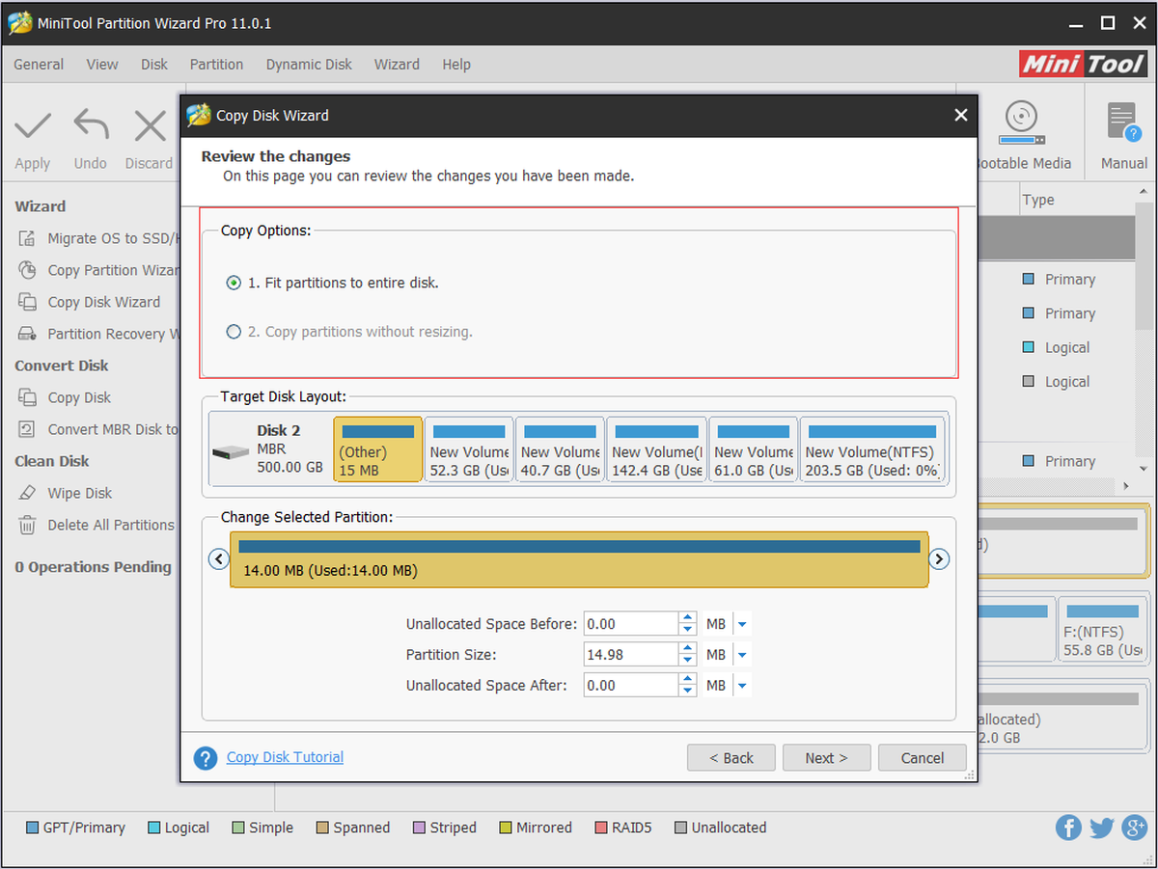Click previous partition left arrow

tap(218, 559)
